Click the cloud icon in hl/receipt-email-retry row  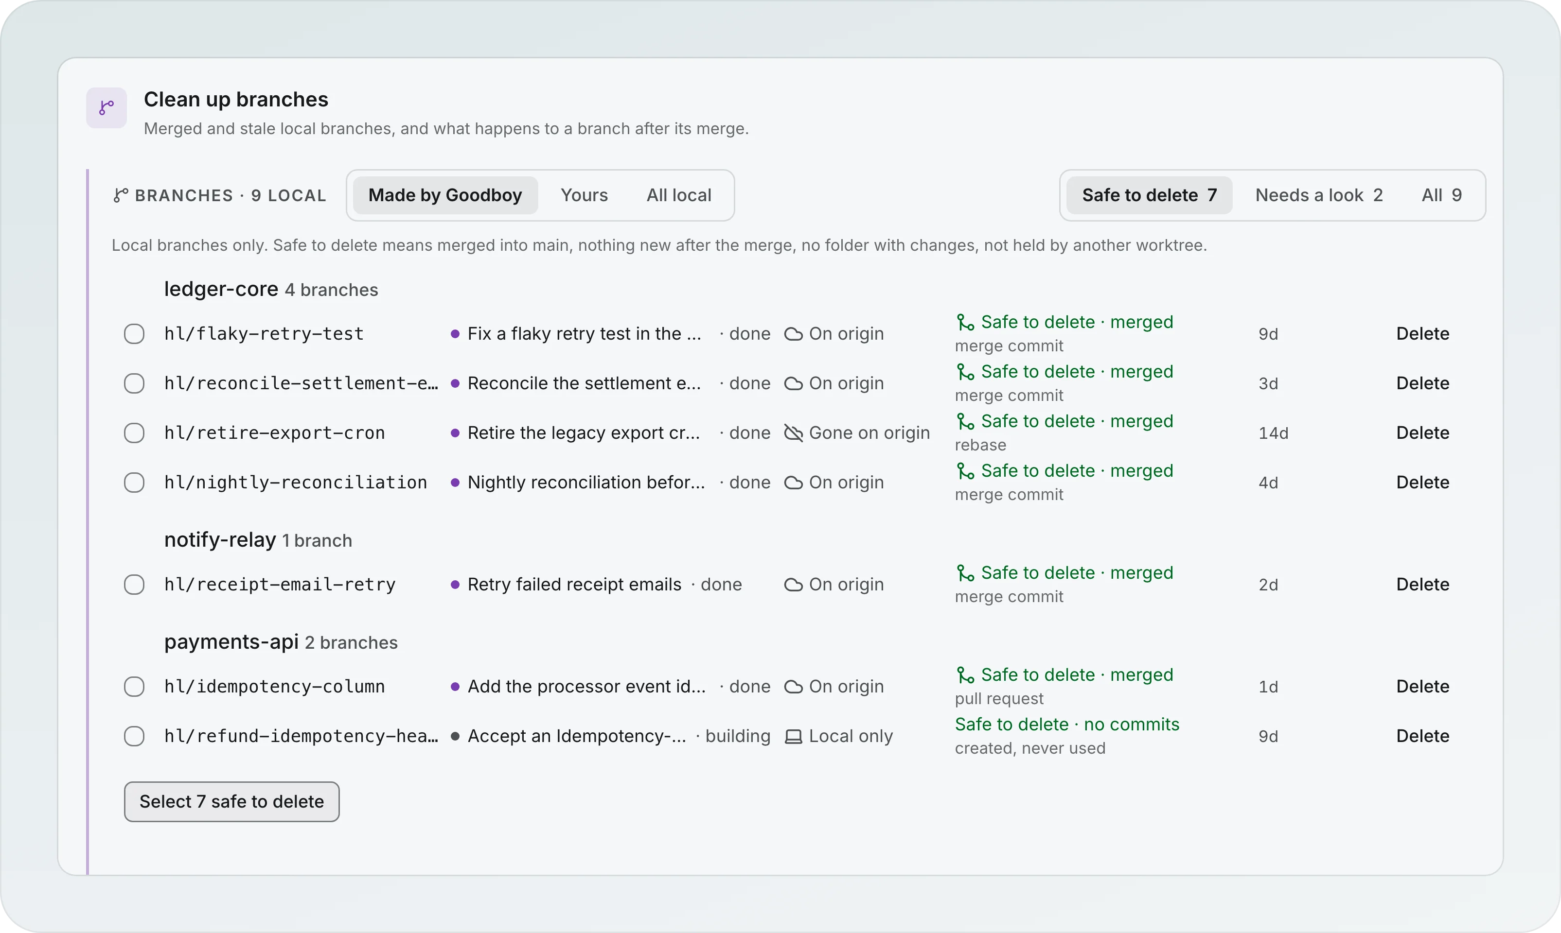[x=794, y=585]
